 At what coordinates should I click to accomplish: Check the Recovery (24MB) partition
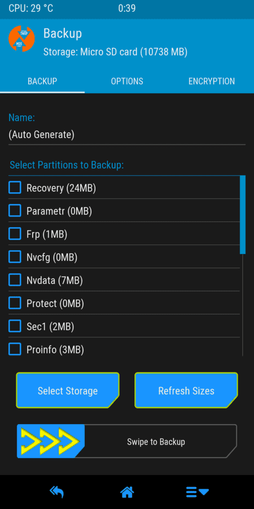(x=15, y=188)
